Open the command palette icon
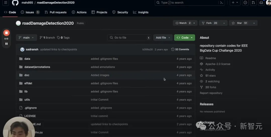This screenshot has width=271, height=137. click(222, 3)
